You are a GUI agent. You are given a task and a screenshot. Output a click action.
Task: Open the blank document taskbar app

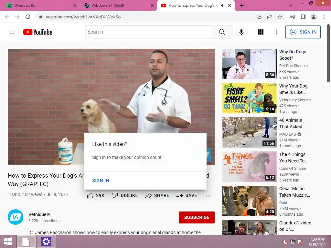click(26, 242)
